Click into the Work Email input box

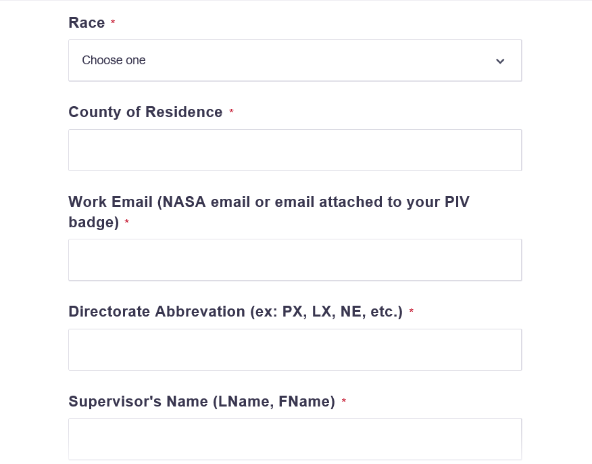(295, 260)
